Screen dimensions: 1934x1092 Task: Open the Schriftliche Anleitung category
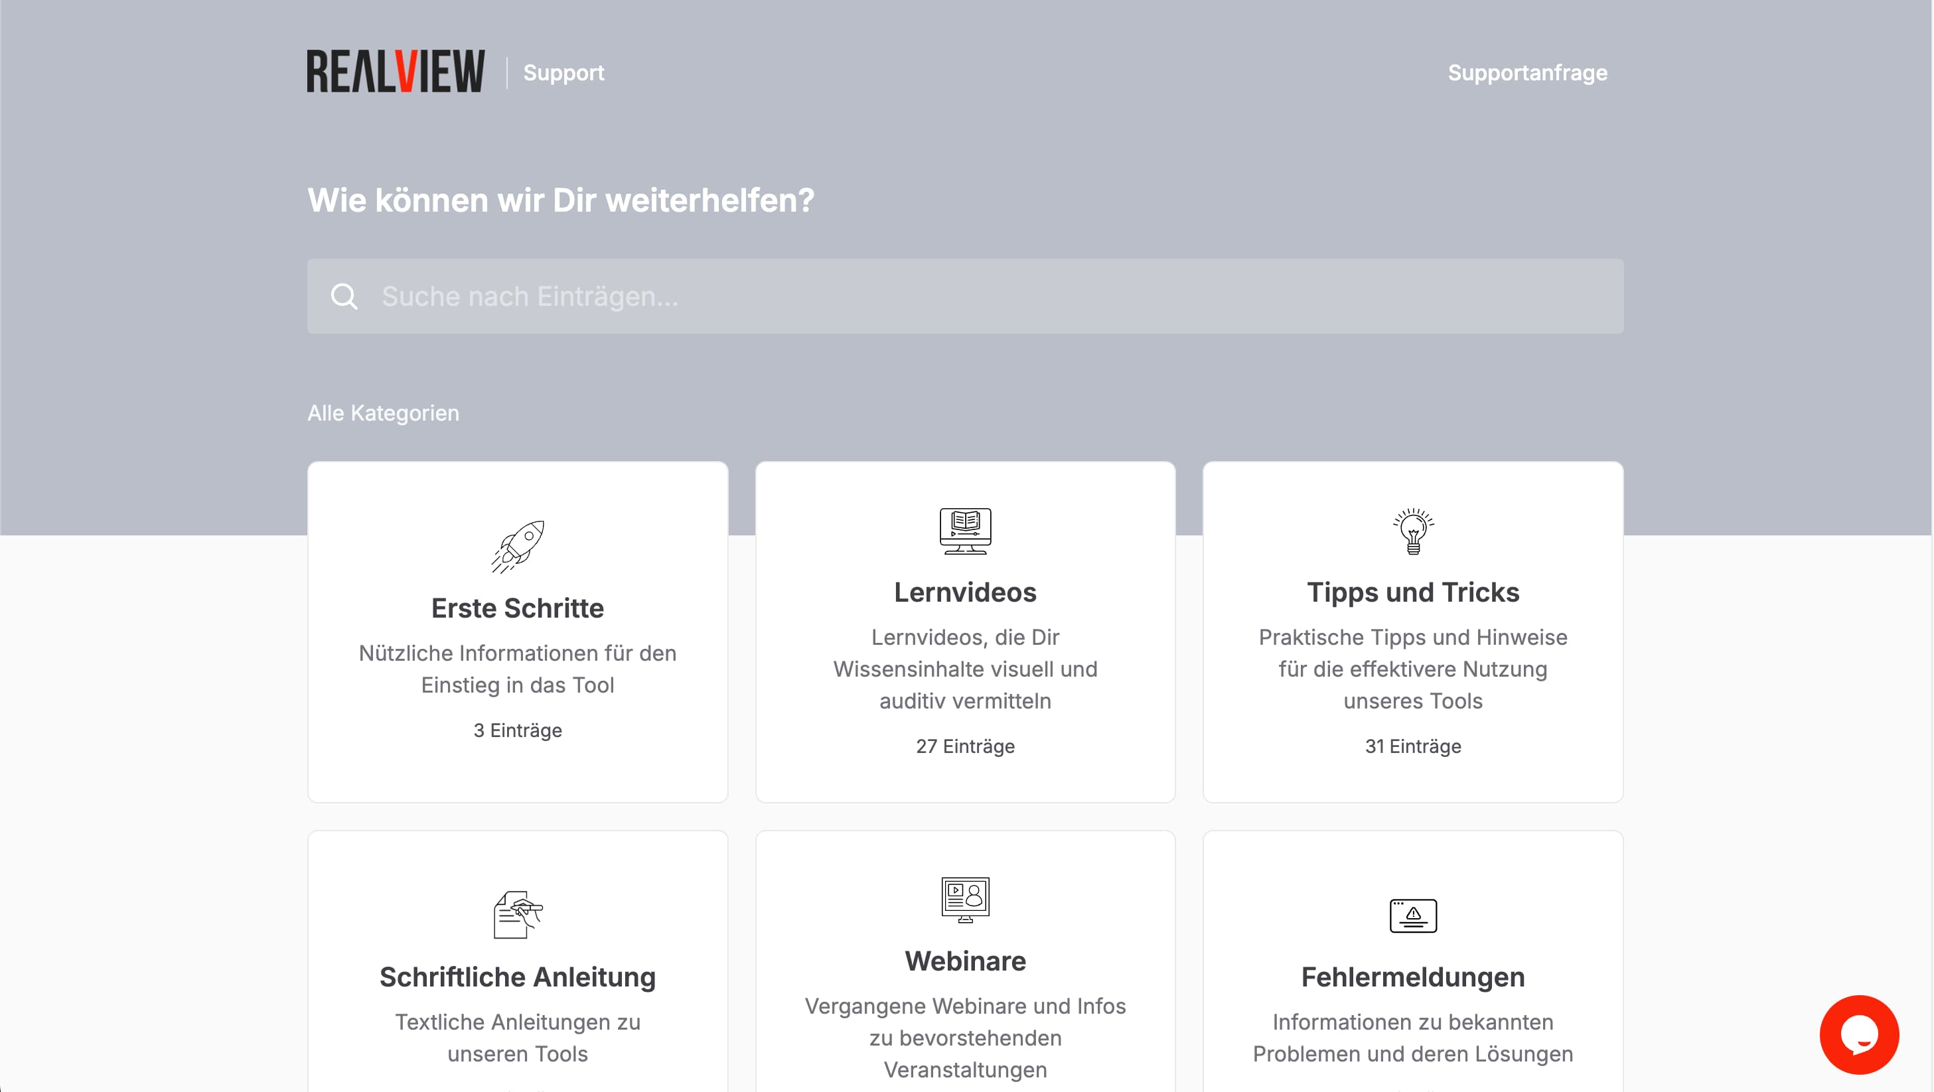click(516, 976)
